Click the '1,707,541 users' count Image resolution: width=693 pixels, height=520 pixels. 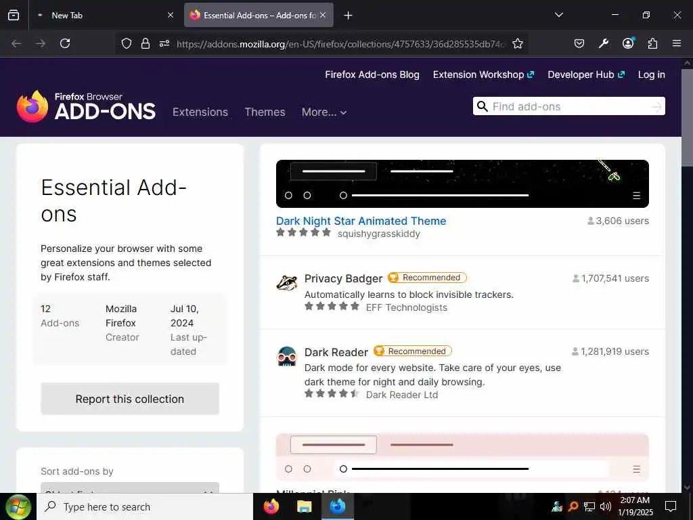611,278
